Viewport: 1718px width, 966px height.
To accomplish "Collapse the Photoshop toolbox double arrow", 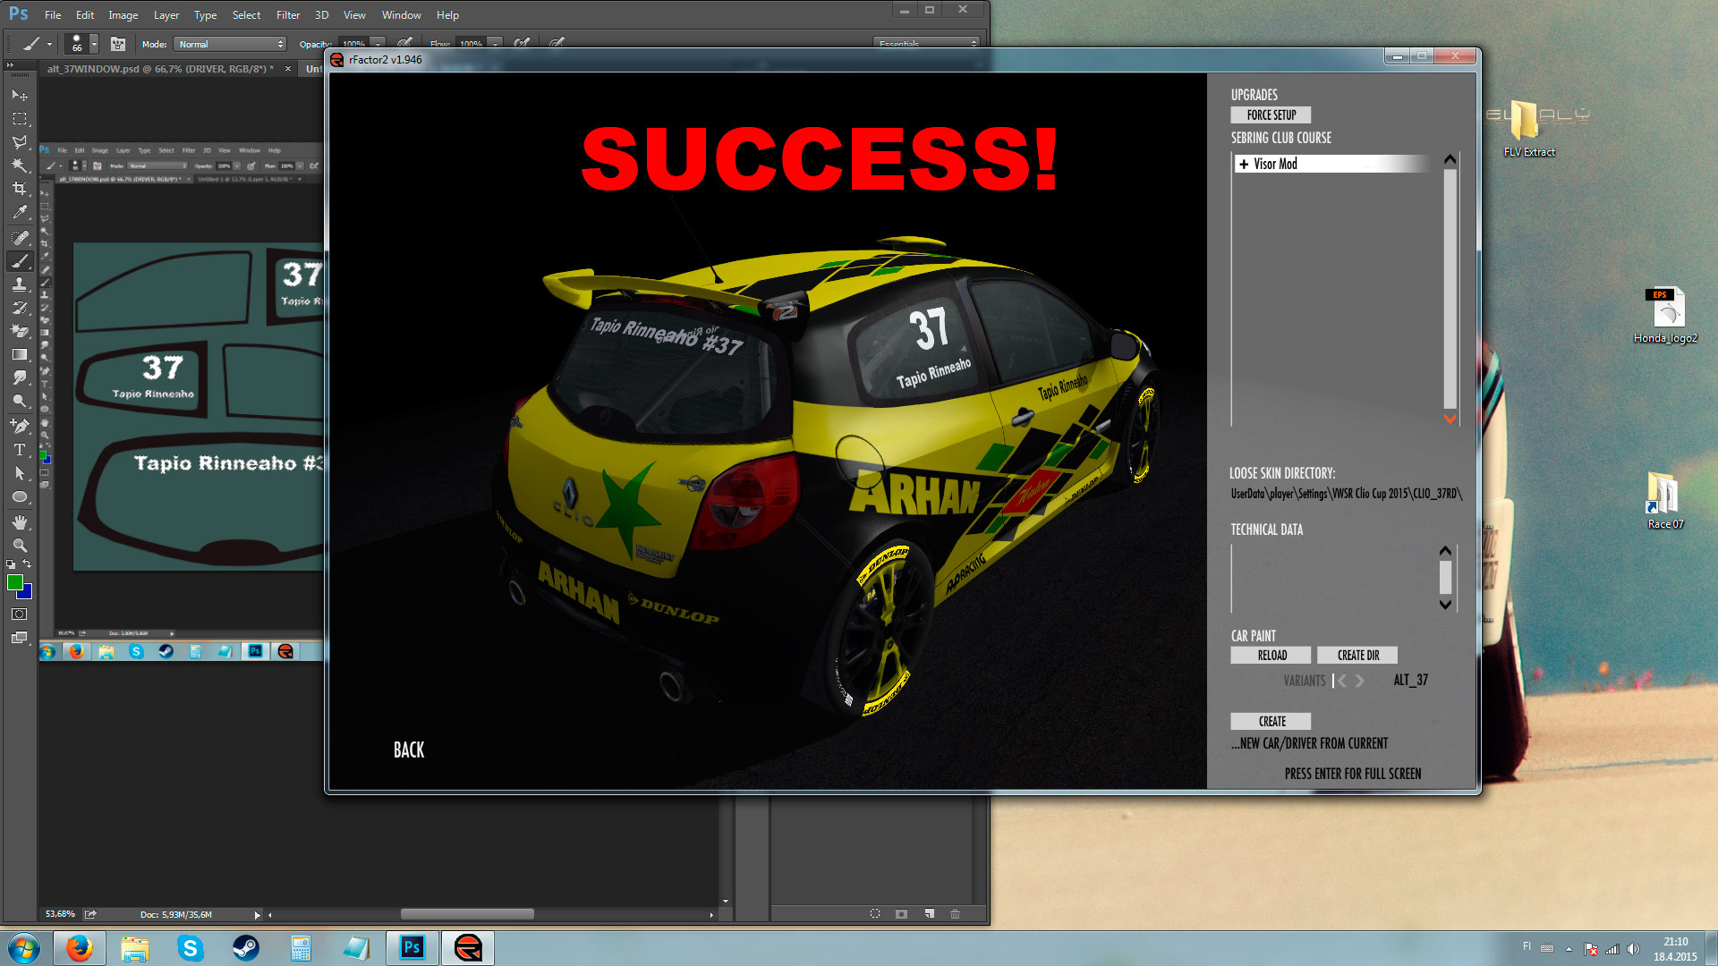I will [x=10, y=65].
